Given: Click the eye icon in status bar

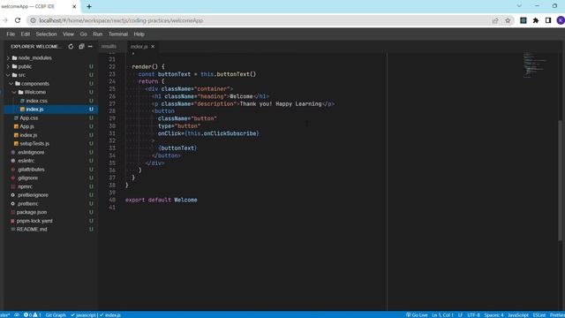Looking at the screenshot, I should click(17, 314).
